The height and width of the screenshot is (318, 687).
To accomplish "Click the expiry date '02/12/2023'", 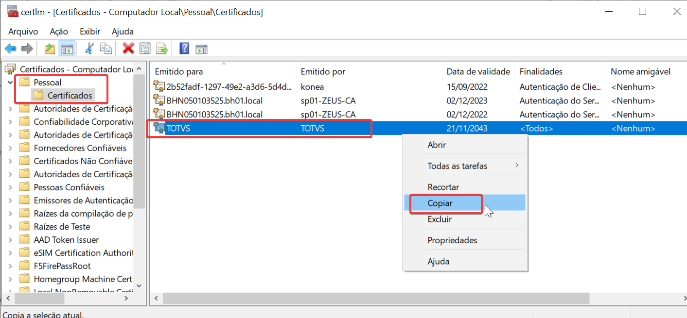I will (x=467, y=101).
